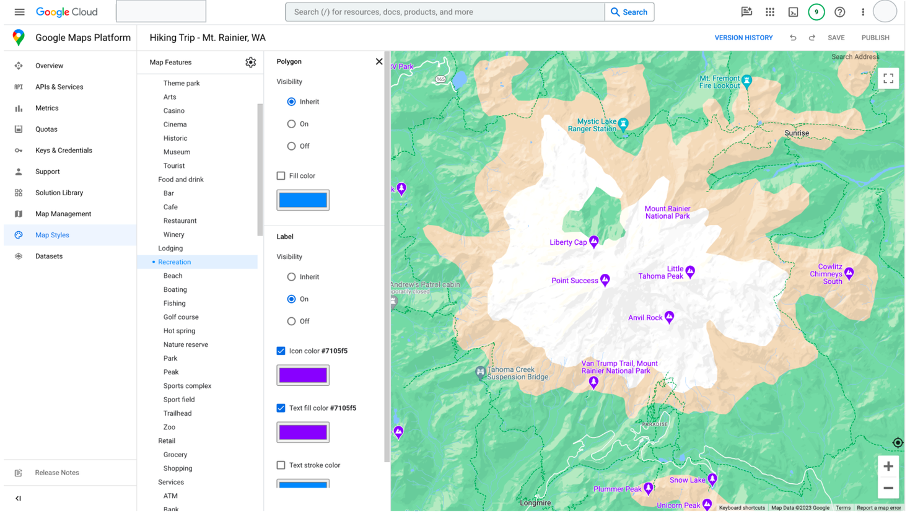The width and height of the screenshot is (910, 513).
Task: Open Cloud Shell terminal icon
Action: [x=793, y=12]
